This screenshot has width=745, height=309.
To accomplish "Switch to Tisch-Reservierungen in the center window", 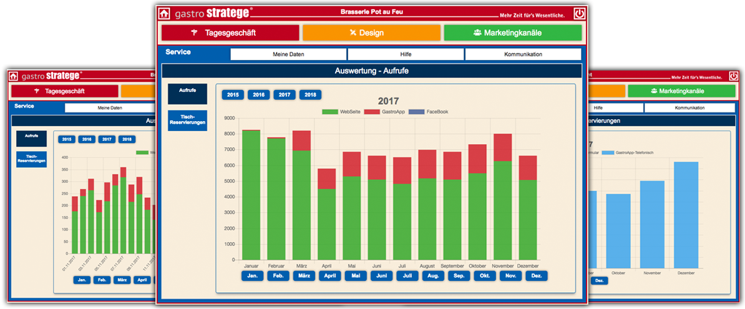I will [x=187, y=120].
